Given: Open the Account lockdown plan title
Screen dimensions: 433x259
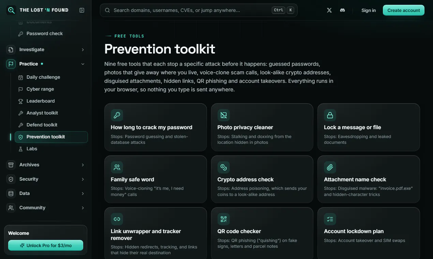Looking at the screenshot, I should coord(354,231).
